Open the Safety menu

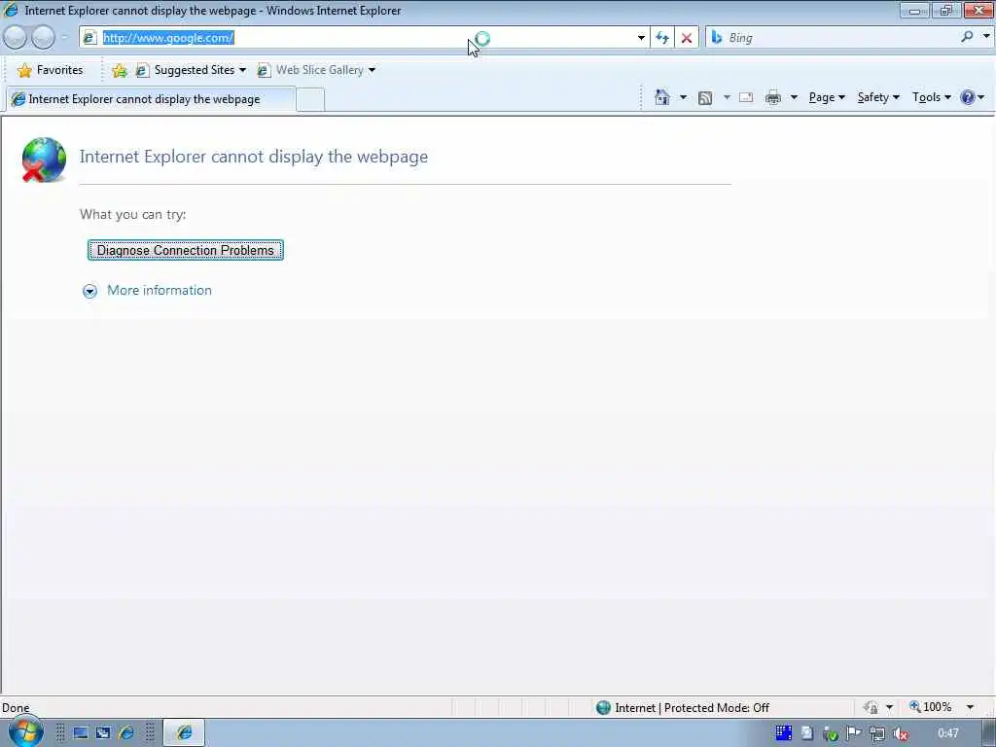pyautogui.click(x=878, y=97)
